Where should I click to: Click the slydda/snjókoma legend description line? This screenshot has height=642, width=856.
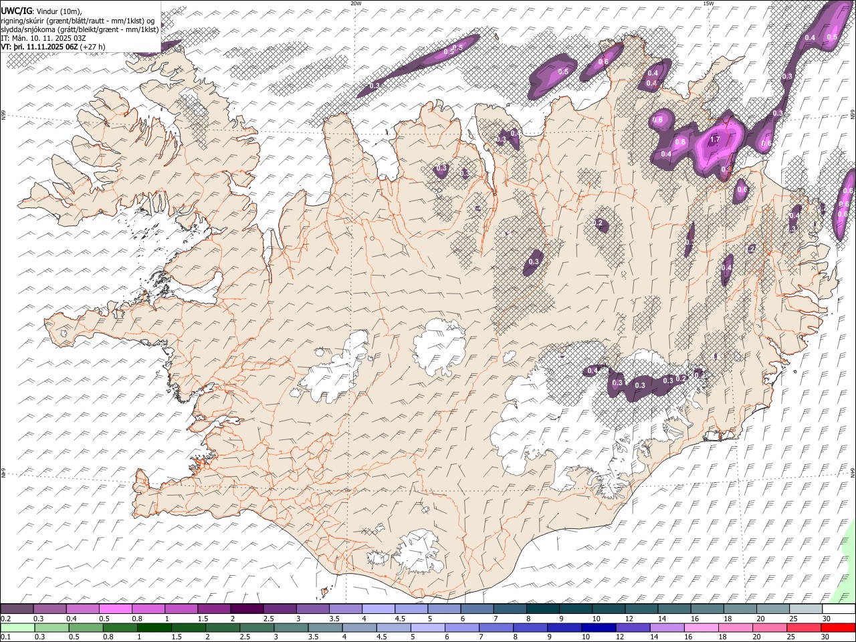click(x=80, y=30)
